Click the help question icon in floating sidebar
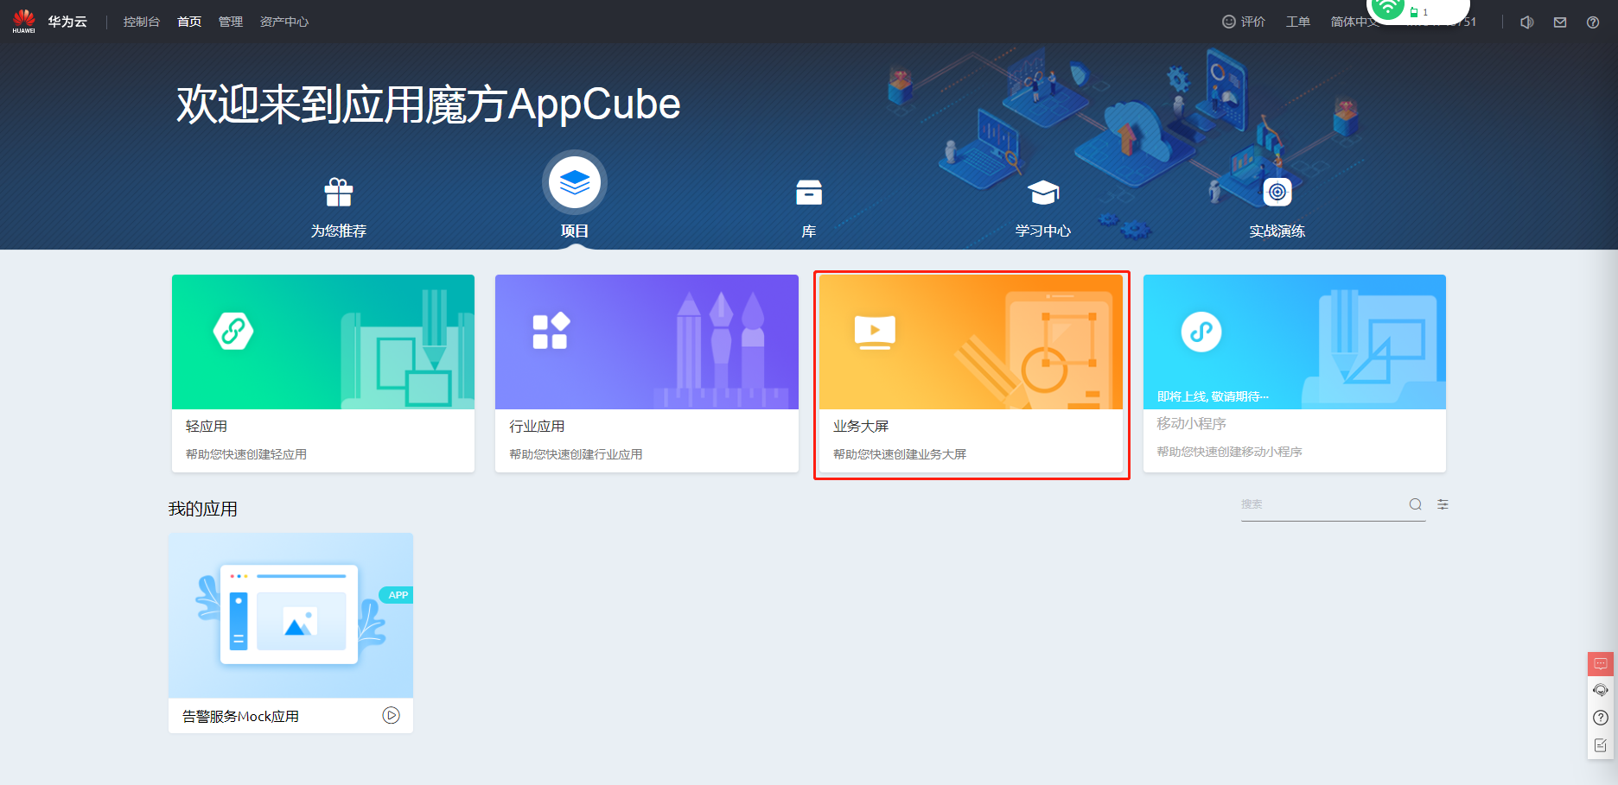This screenshot has width=1618, height=785. pyautogui.click(x=1601, y=718)
